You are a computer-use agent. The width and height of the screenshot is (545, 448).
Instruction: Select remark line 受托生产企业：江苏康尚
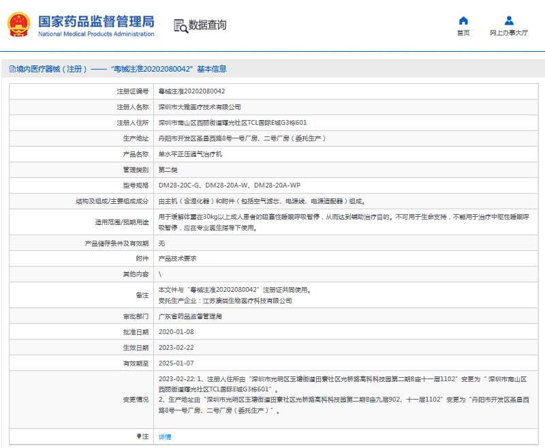click(x=225, y=301)
